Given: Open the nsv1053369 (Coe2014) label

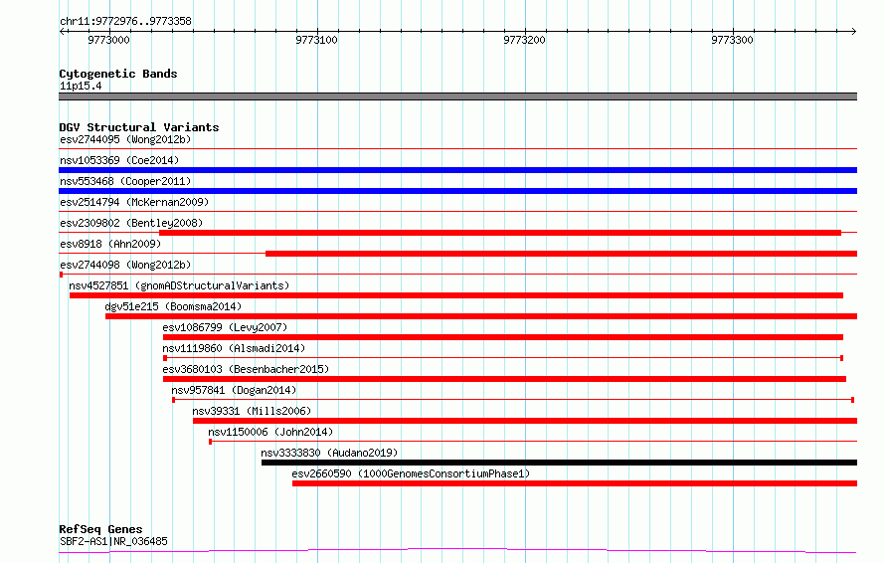Looking at the screenshot, I should [x=119, y=160].
